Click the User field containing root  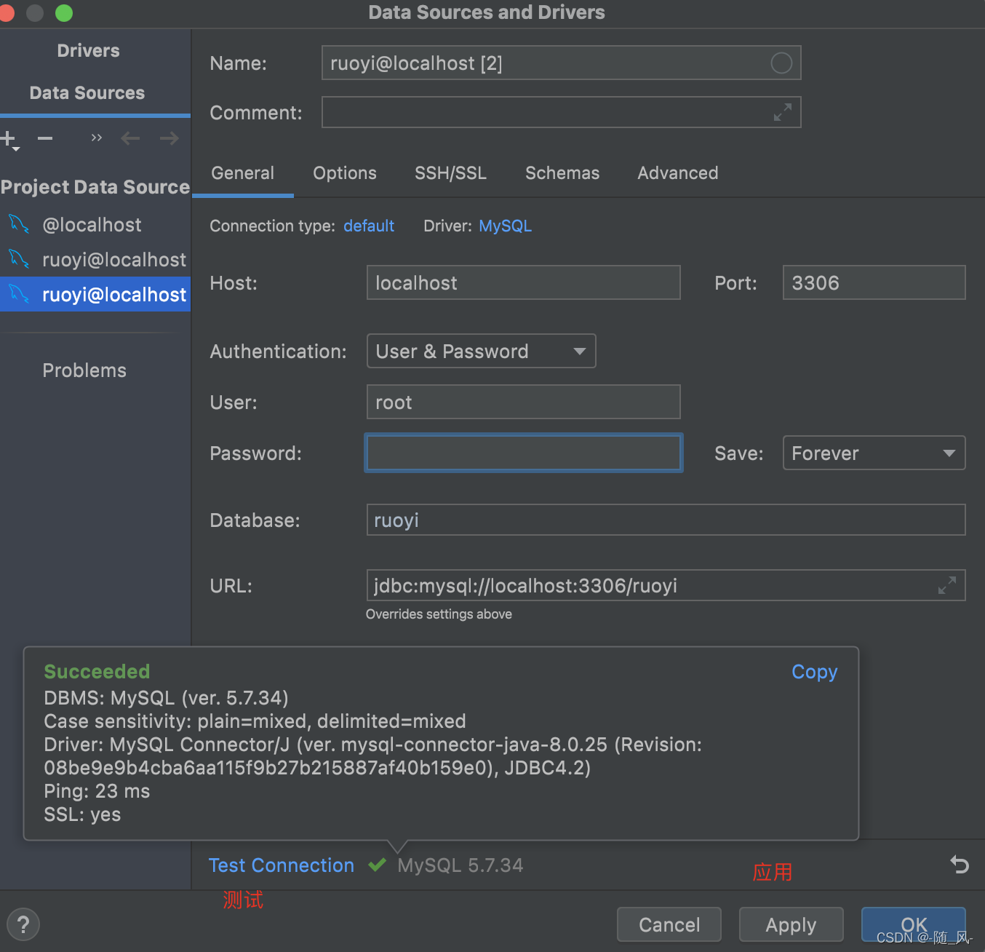523,402
